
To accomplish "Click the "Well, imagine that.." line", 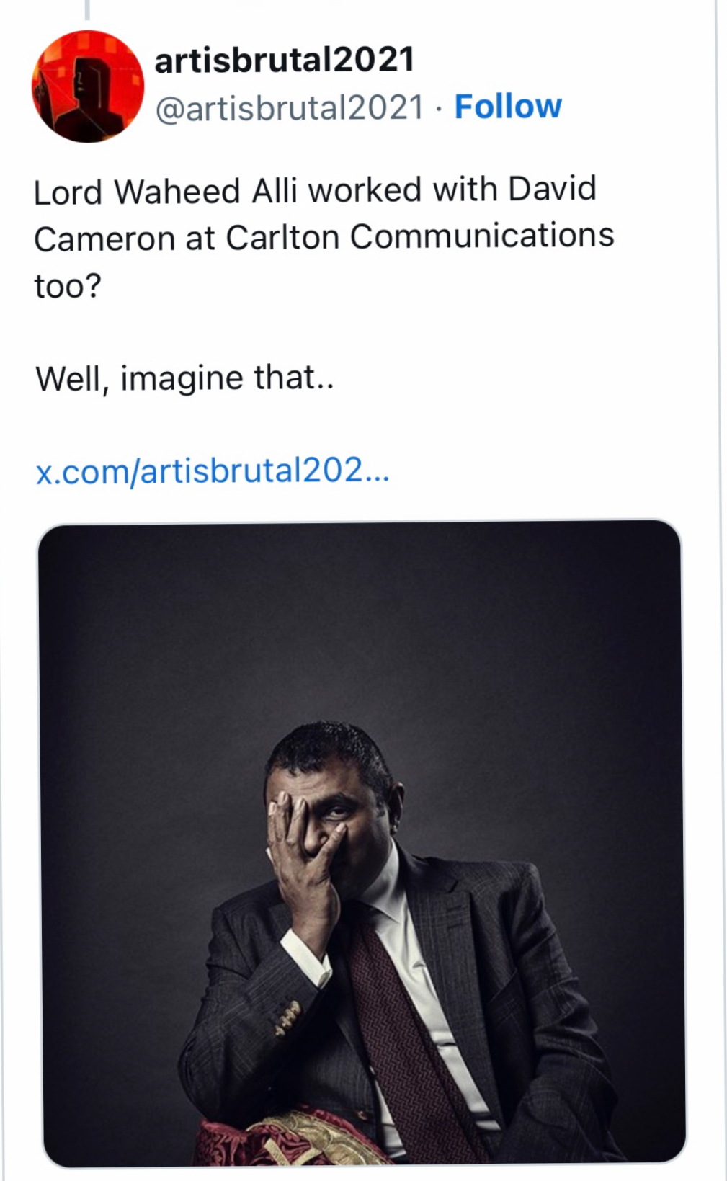I will click(184, 378).
